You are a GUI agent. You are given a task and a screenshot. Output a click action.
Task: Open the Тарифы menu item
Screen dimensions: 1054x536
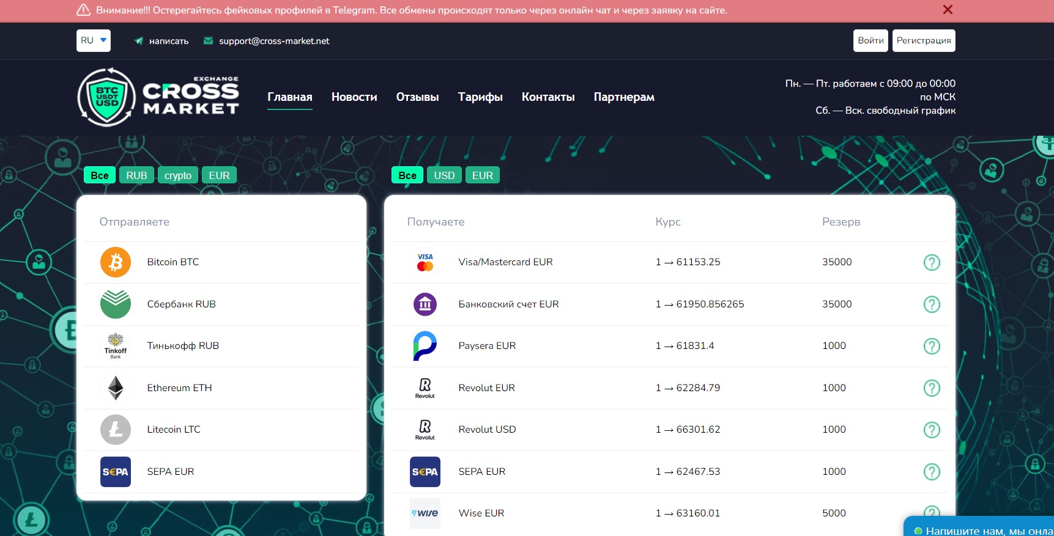[x=480, y=97]
